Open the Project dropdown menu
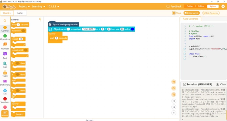The image size is (227, 121). (24, 6)
